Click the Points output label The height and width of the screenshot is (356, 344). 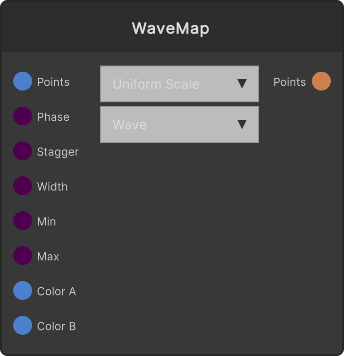click(x=290, y=82)
